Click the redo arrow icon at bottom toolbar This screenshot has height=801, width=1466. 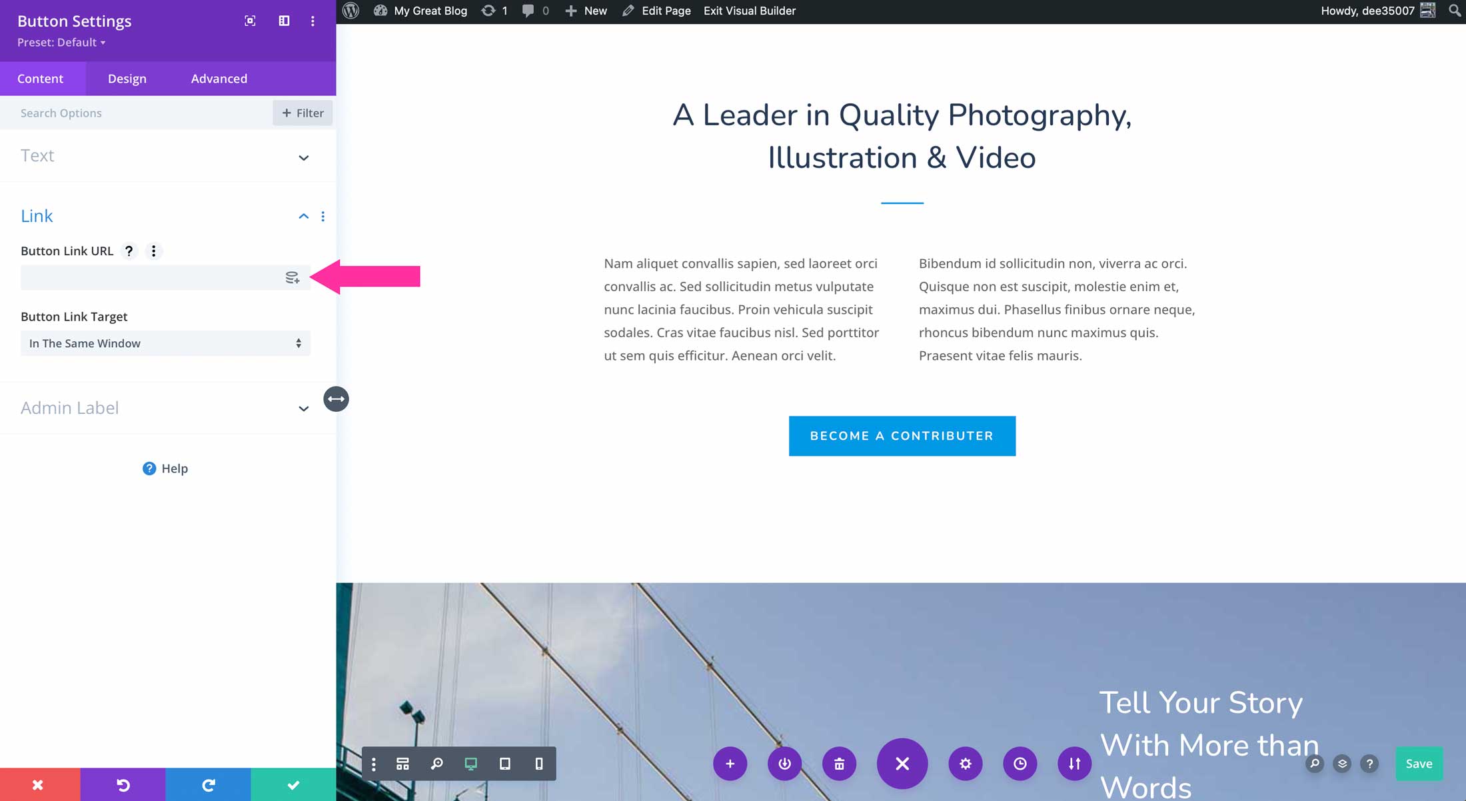209,785
